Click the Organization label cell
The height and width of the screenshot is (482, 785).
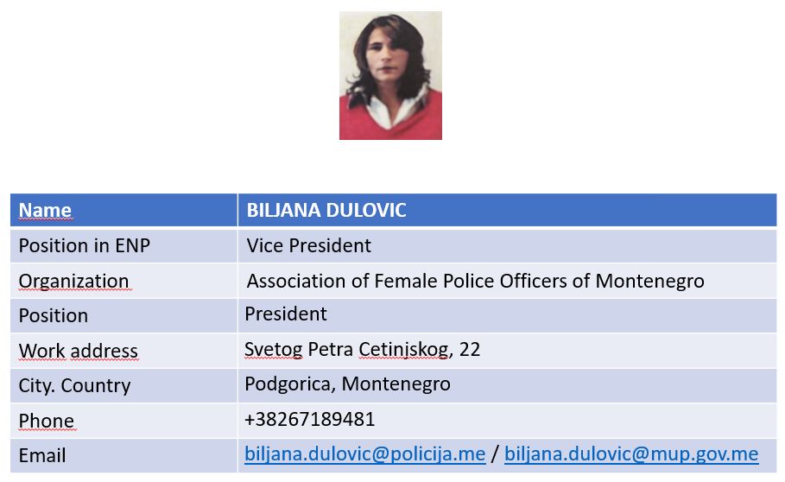click(x=123, y=282)
